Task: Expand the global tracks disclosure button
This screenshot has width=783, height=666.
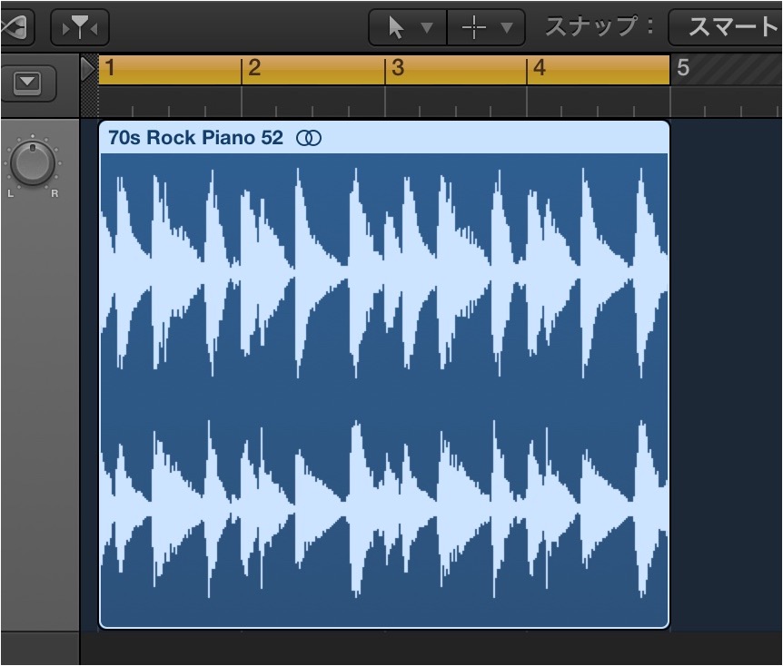Action: 27,82
